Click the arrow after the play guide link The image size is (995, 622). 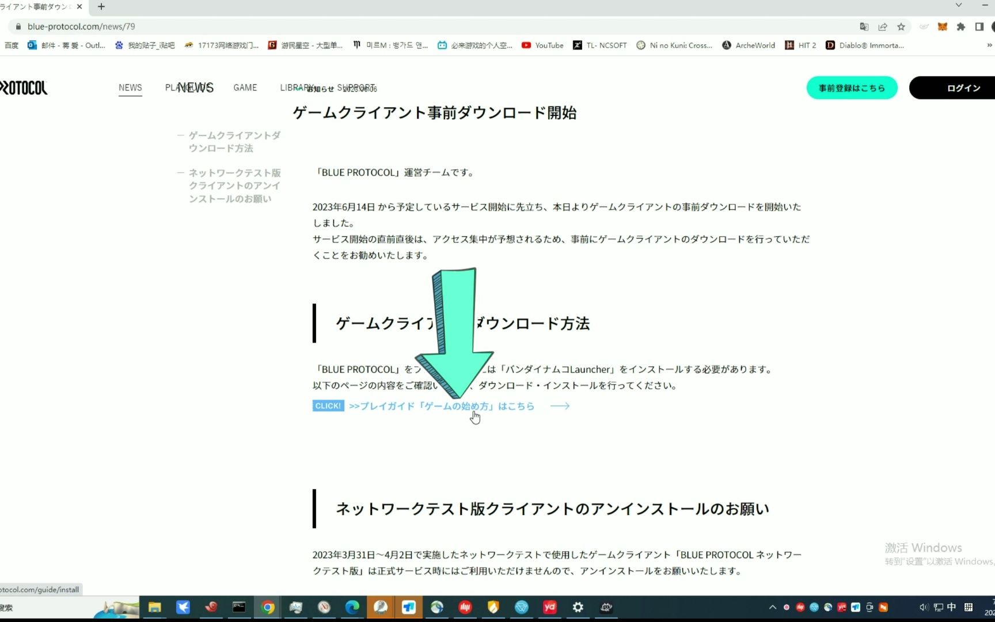pyautogui.click(x=560, y=406)
